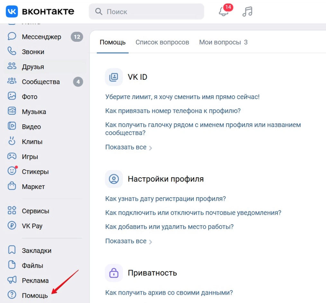The image size is (326, 303).
Task: Click the VK Pay ruble icon
Action: pos(12,225)
